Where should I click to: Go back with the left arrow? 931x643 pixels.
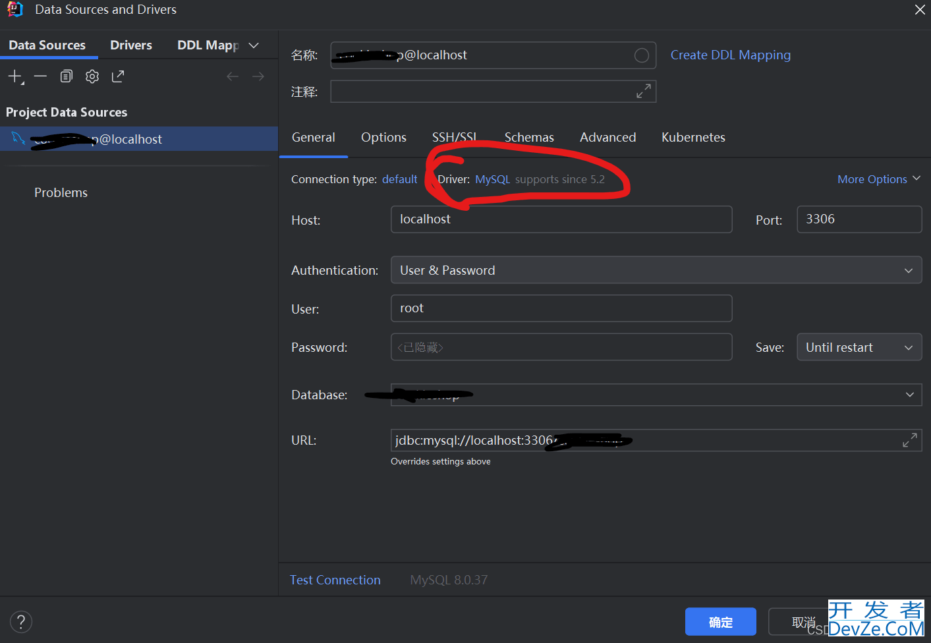[233, 76]
